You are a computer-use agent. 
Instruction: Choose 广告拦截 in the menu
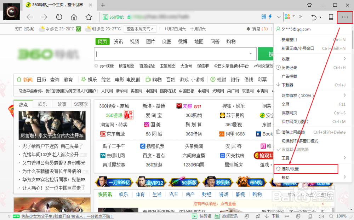tap(313, 76)
